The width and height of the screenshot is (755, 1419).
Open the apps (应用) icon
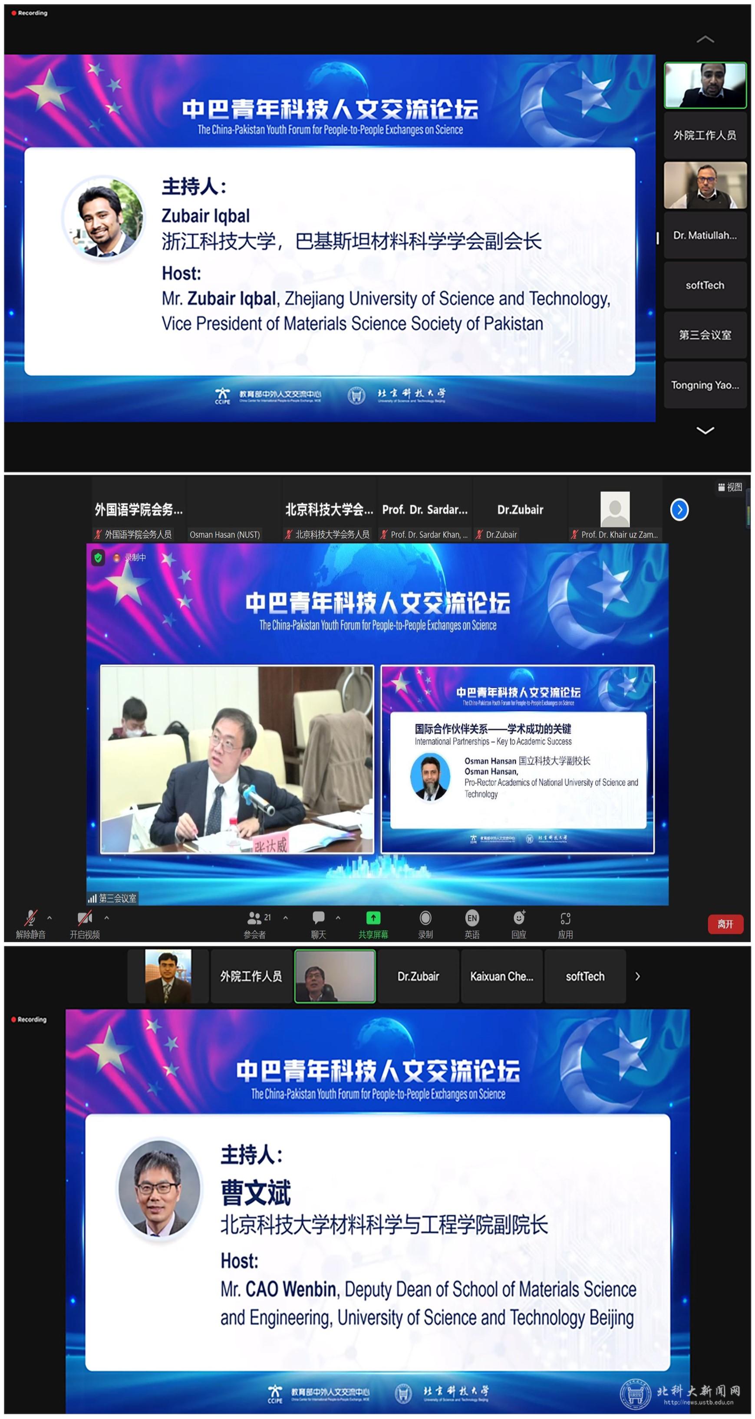point(566,918)
